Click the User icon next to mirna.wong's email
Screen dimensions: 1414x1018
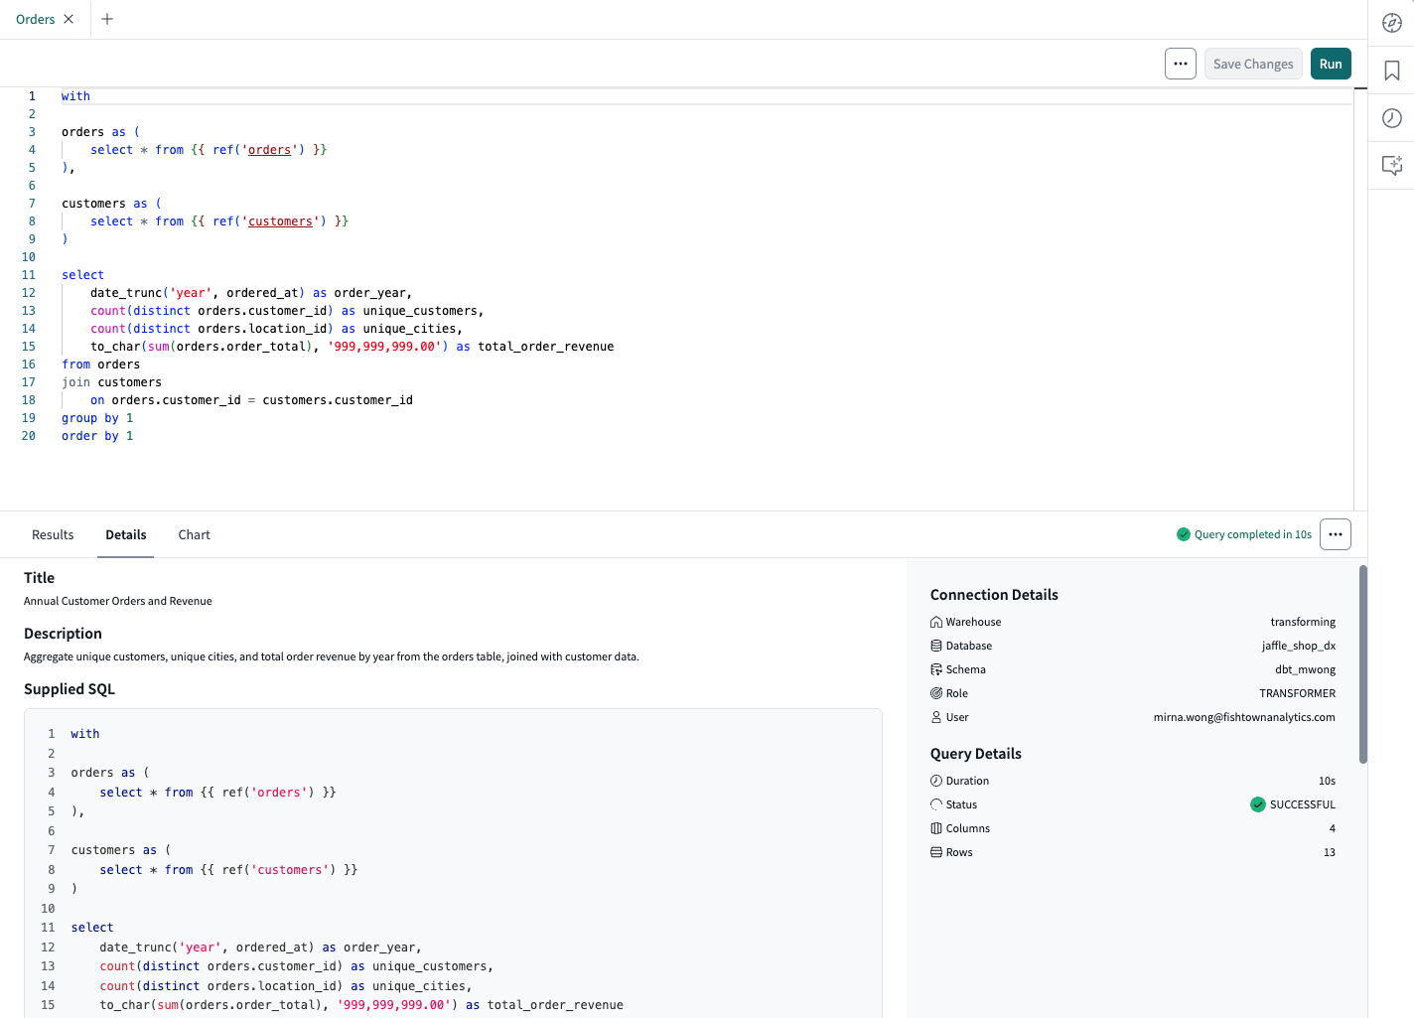(x=935, y=716)
